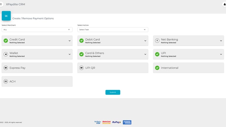Toggle the Net Banking rupee icon
Image resolution: width=226 pixels, height=127 pixels.
click(x=157, y=41)
